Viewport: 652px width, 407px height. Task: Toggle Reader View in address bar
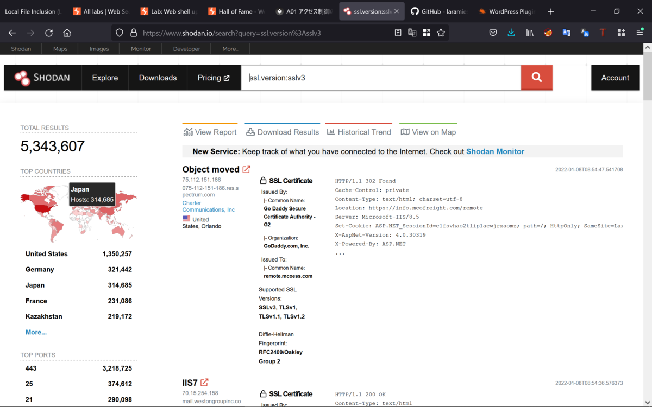tap(398, 33)
